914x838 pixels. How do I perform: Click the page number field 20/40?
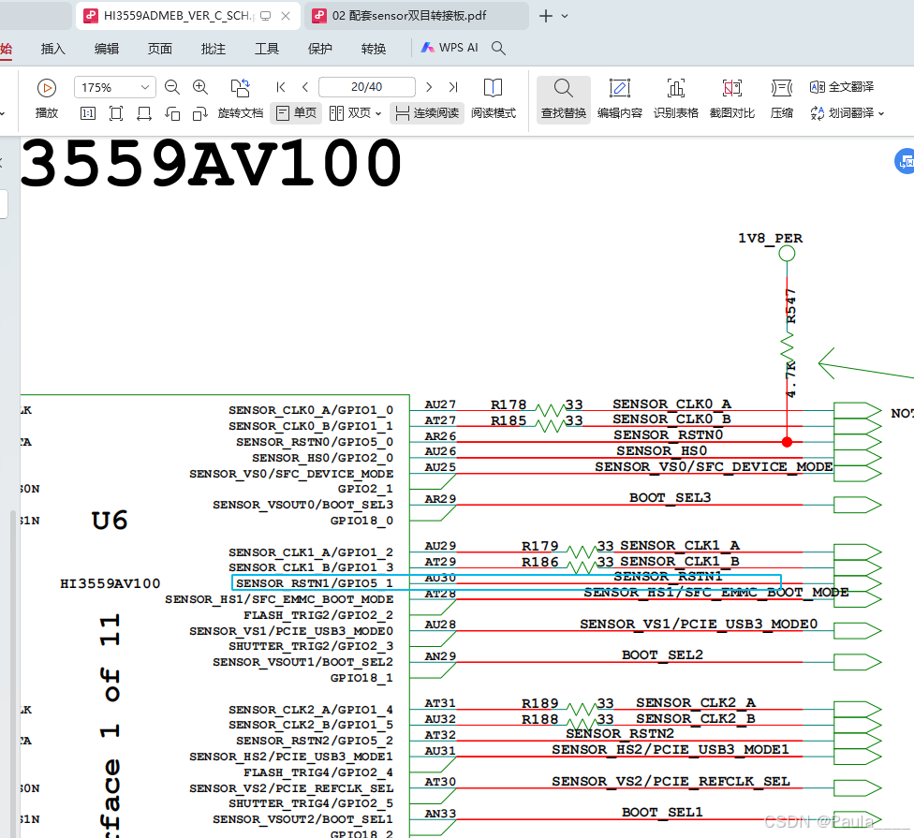pos(367,87)
